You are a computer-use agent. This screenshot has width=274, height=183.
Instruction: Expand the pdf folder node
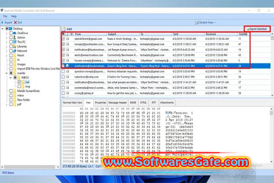(6, 104)
